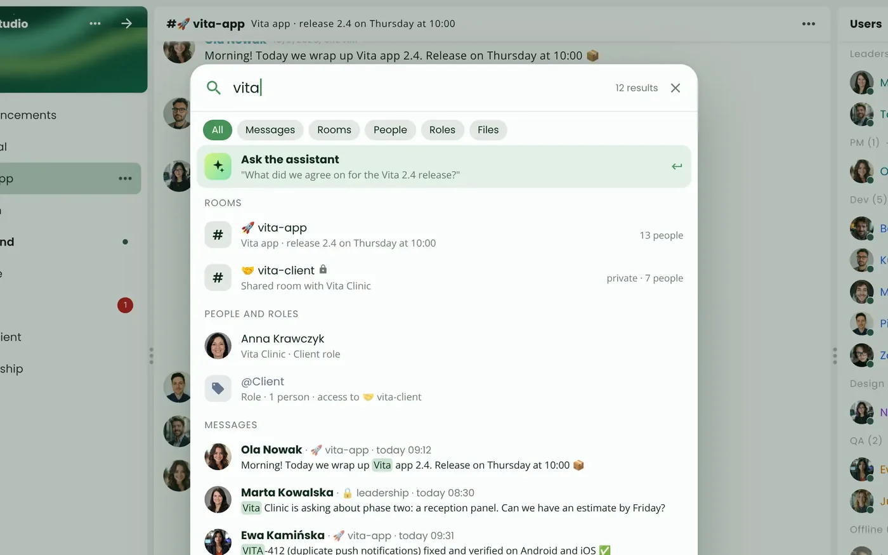Open Anna Krawczyk's profile result
This screenshot has height=555, width=888.
pos(444,346)
